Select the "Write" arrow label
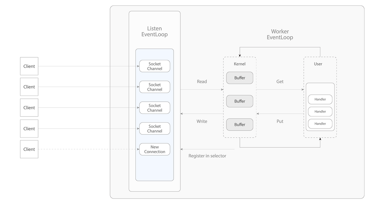This screenshot has height=212, width=377. click(202, 121)
